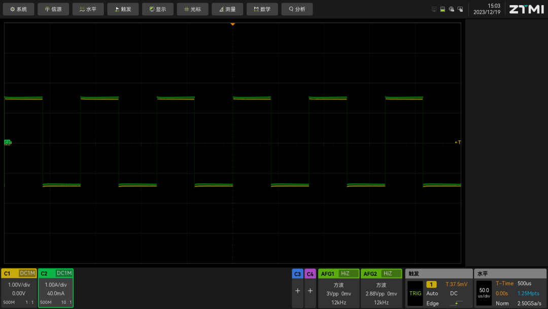This screenshot has width=548, height=309.
Task: Click C1 1:1 probe ratio
Action: click(29, 302)
